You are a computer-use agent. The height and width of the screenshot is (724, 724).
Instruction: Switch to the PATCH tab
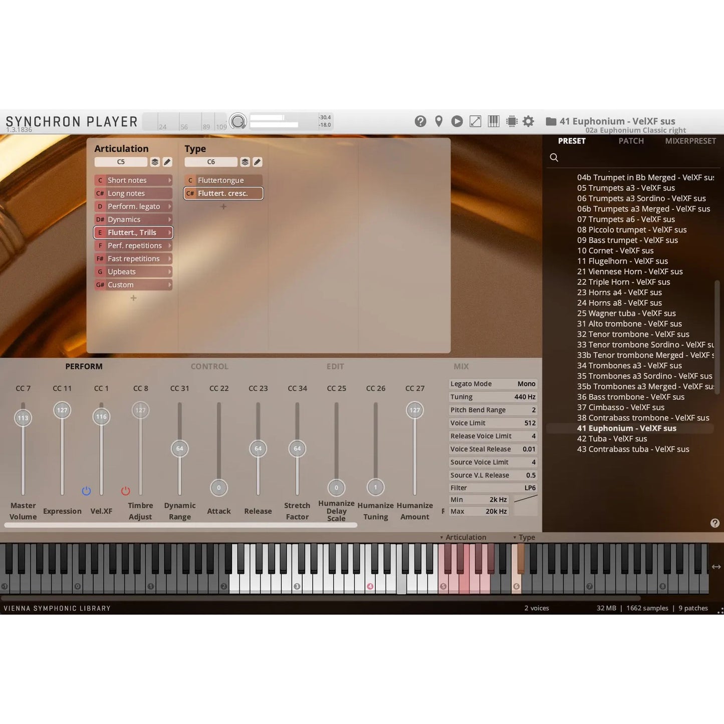(x=631, y=141)
